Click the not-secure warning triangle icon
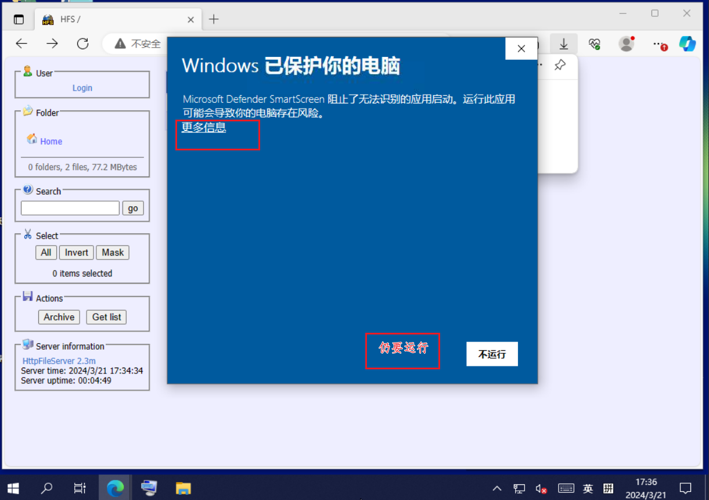Image resolution: width=709 pixels, height=500 pixels. (x=120, y=44)
